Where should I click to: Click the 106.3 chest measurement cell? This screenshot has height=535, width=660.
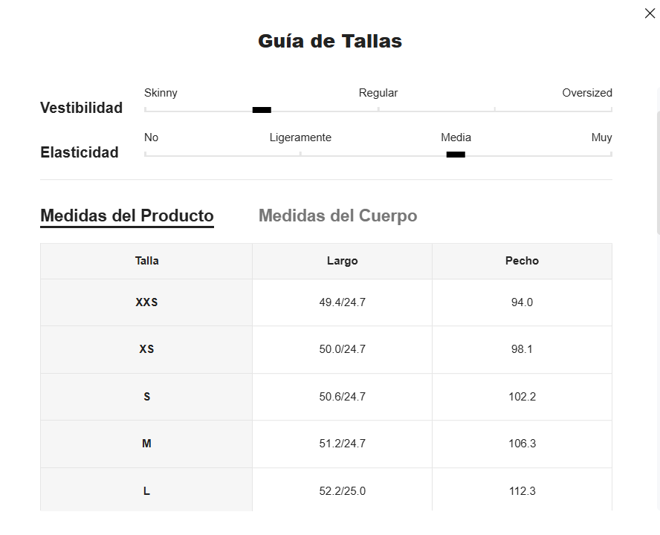click(522, 444)
